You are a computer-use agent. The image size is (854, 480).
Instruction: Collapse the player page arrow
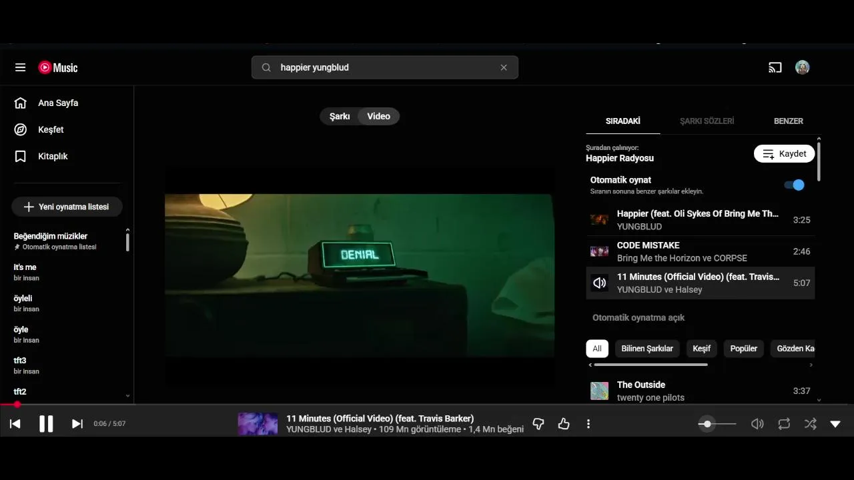click(835, 424)
